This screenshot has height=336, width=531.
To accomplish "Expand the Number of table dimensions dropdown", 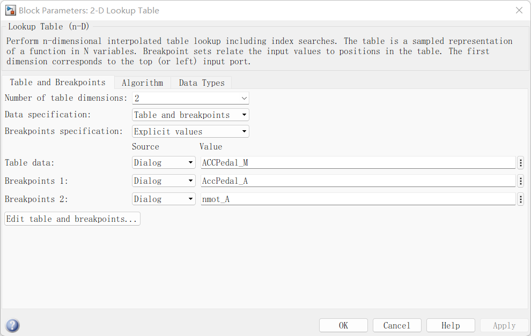I will 190,98.
